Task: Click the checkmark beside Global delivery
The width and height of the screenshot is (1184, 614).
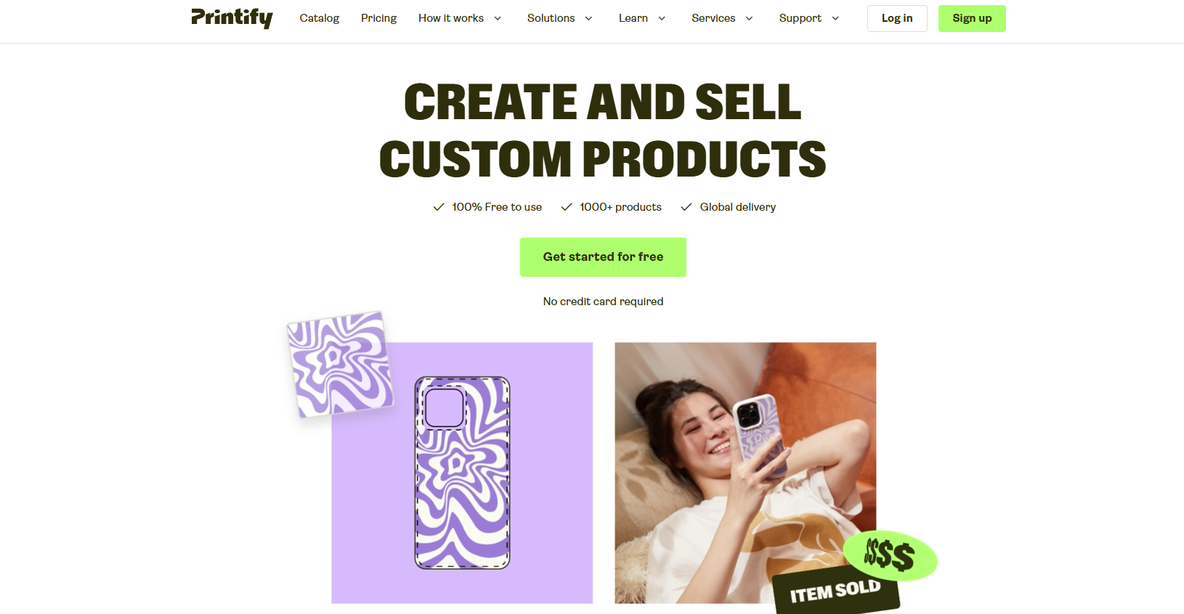Action: click(x=686, y=207)
